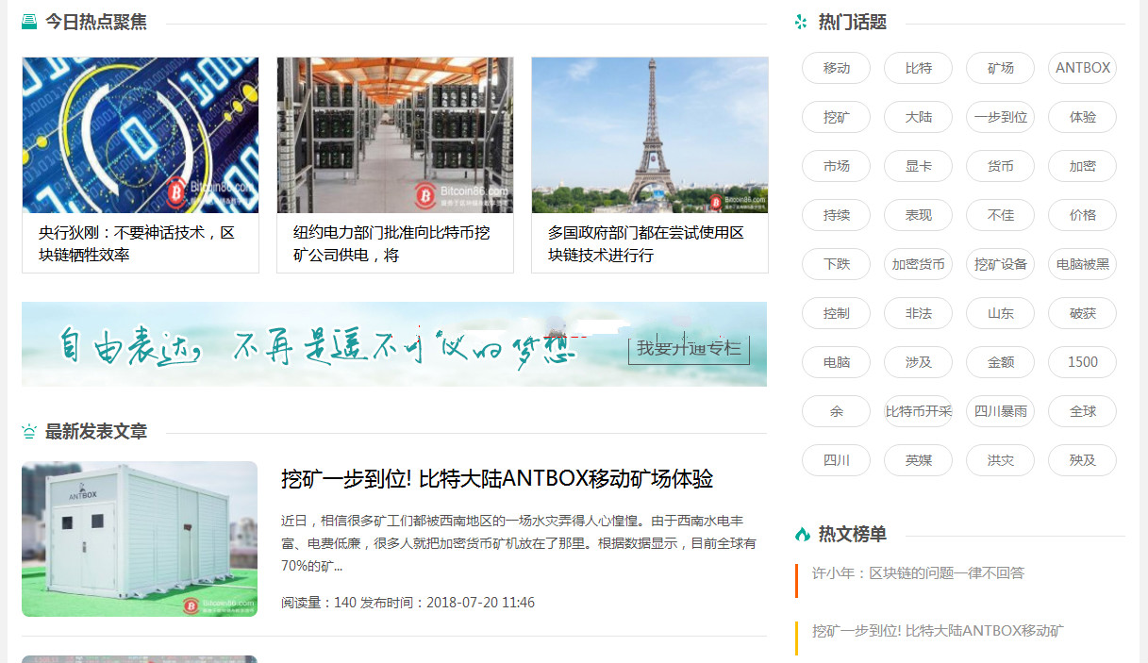1148x663 pixels.
Task: Open 多国政府部门都在尝试使用区块链 headline
Action: click(x=646, y=243)
